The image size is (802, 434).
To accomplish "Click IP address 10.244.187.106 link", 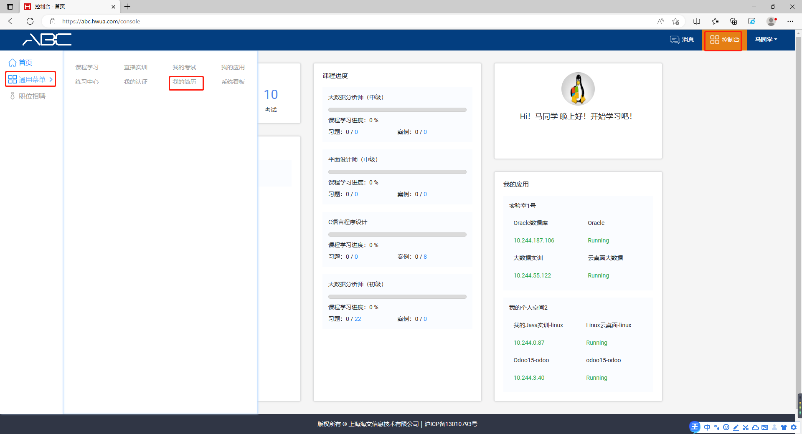I will click(x=533, y=240).
